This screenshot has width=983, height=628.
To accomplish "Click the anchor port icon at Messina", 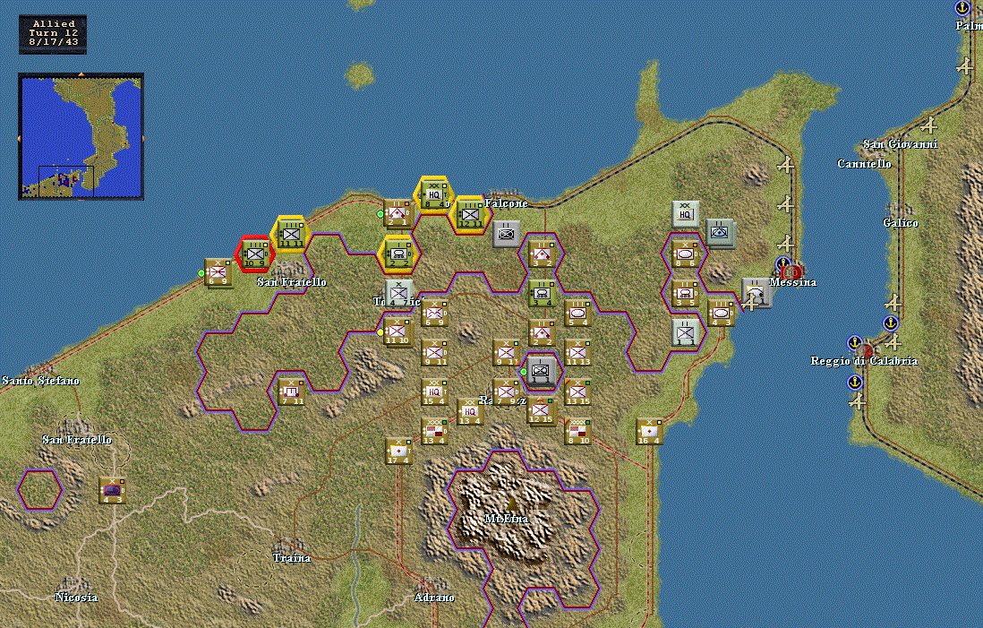I will [x=782, y=263].
